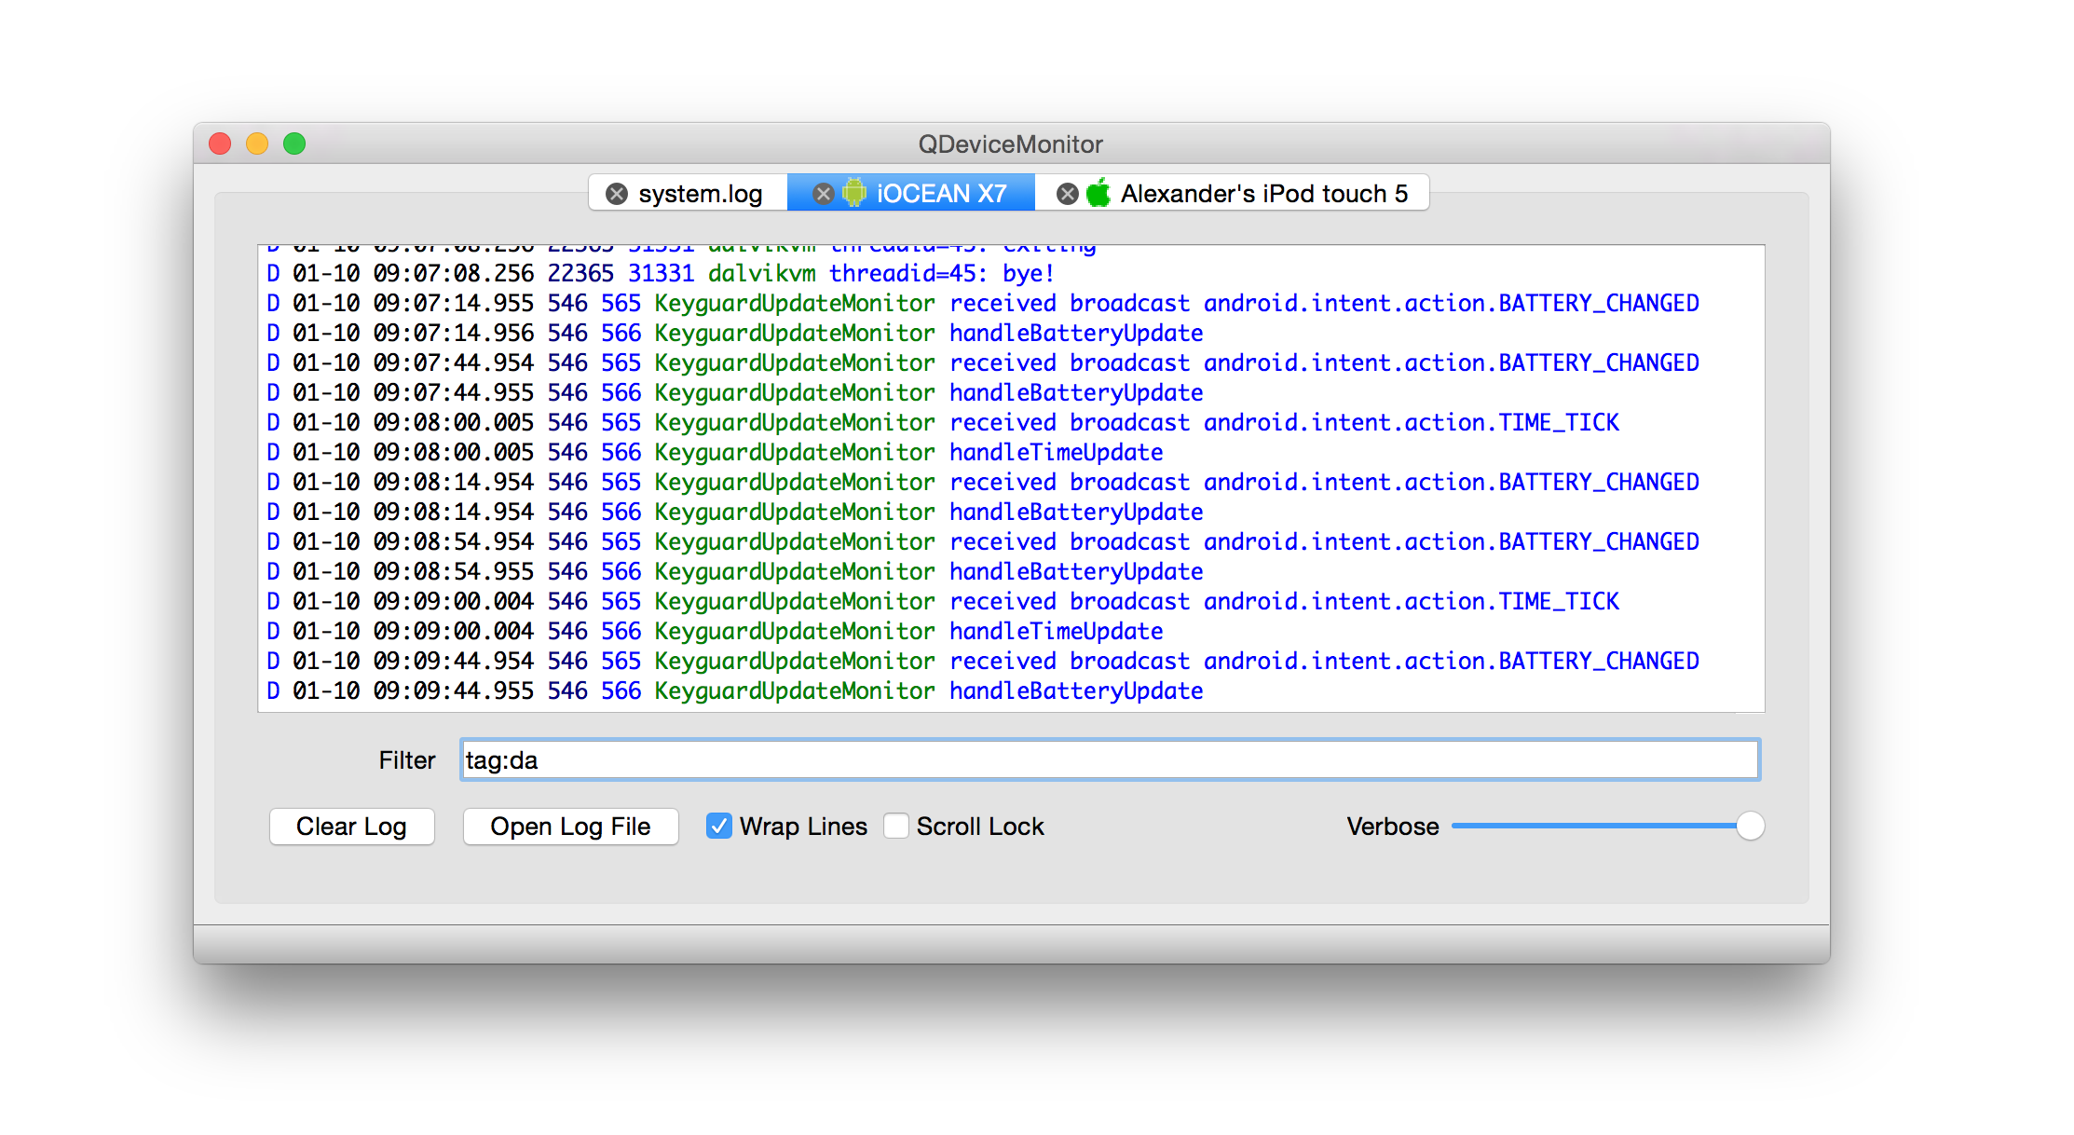Select the iOCEAN X7 device tab

[x=911, y=193]
